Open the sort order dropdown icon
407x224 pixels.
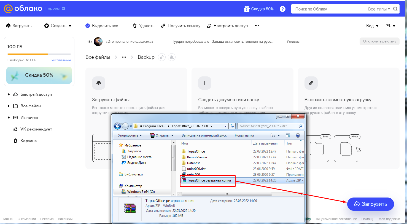391,26
